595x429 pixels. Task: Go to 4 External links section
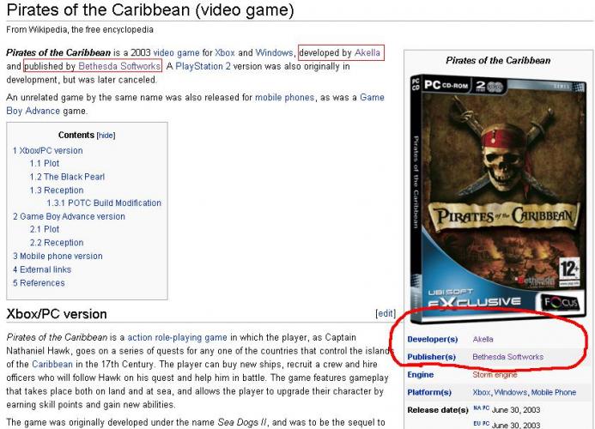tap(42, 269)
